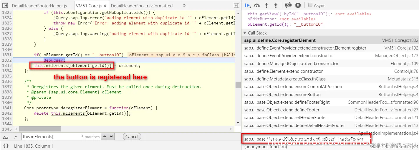
Task: Cancel the search in file
Action: tap(132, 137)
